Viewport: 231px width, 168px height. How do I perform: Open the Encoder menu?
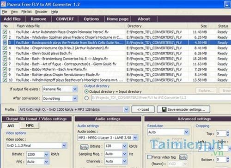(41, 12)
